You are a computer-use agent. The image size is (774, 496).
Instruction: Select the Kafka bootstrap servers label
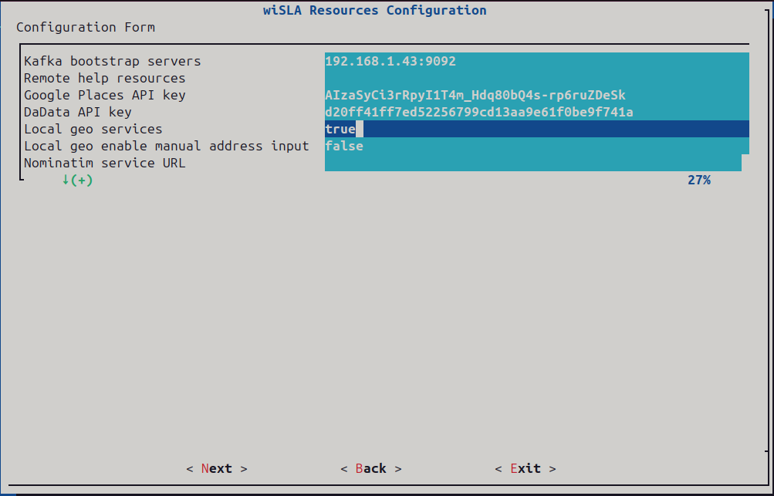(112, 61)
